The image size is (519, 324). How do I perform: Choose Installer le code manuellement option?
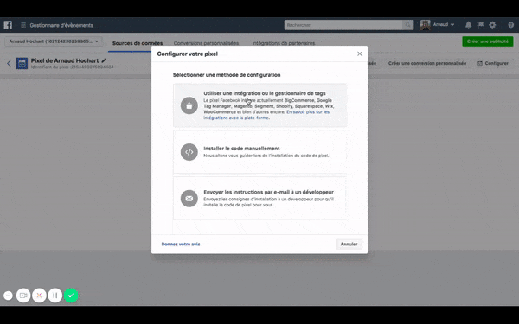[259, 152]
